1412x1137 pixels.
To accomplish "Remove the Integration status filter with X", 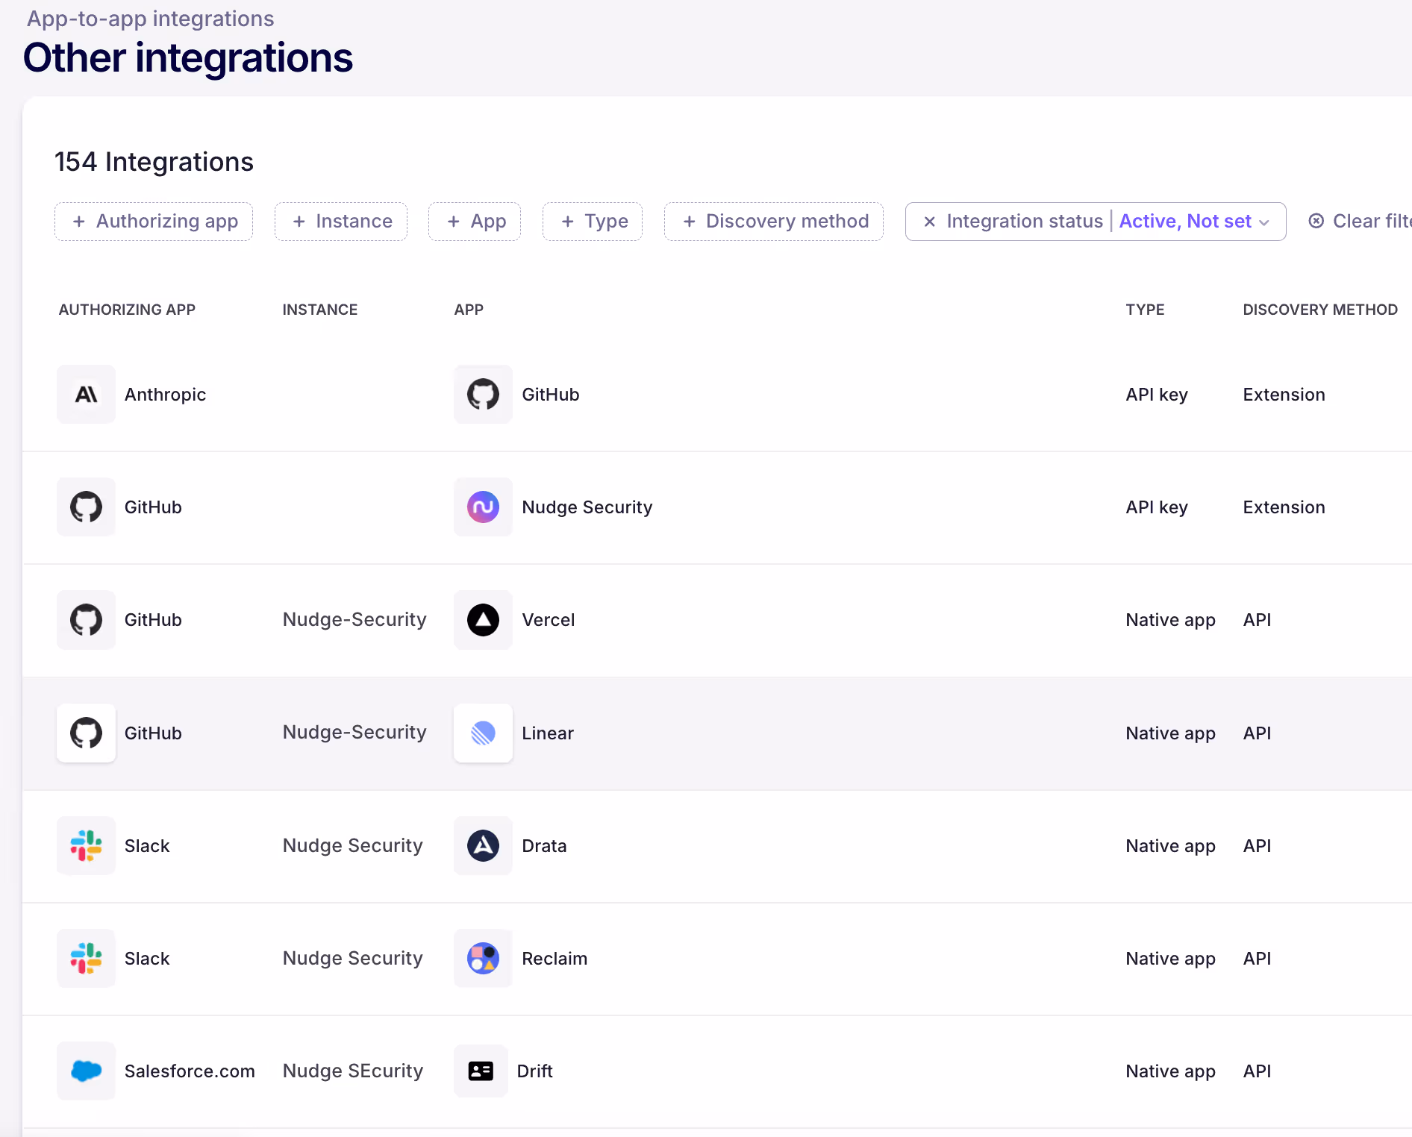I will (x=929, y=222).
